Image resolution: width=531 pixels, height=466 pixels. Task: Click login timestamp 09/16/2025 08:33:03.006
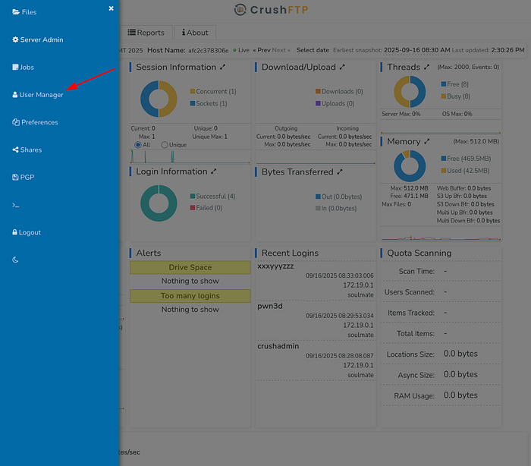coord(340,276)
